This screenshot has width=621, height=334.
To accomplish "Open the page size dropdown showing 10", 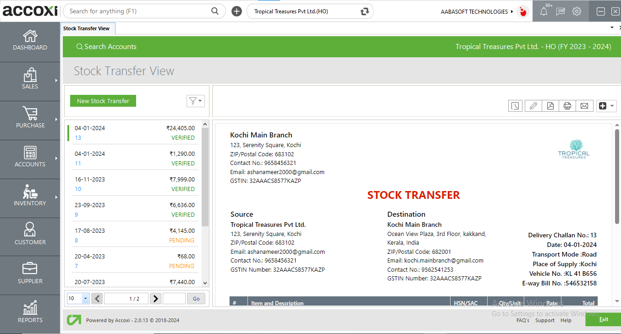I will coord(77,298).
